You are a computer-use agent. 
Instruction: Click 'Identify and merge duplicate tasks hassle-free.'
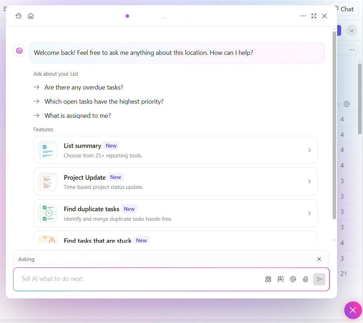coord(118,219)
